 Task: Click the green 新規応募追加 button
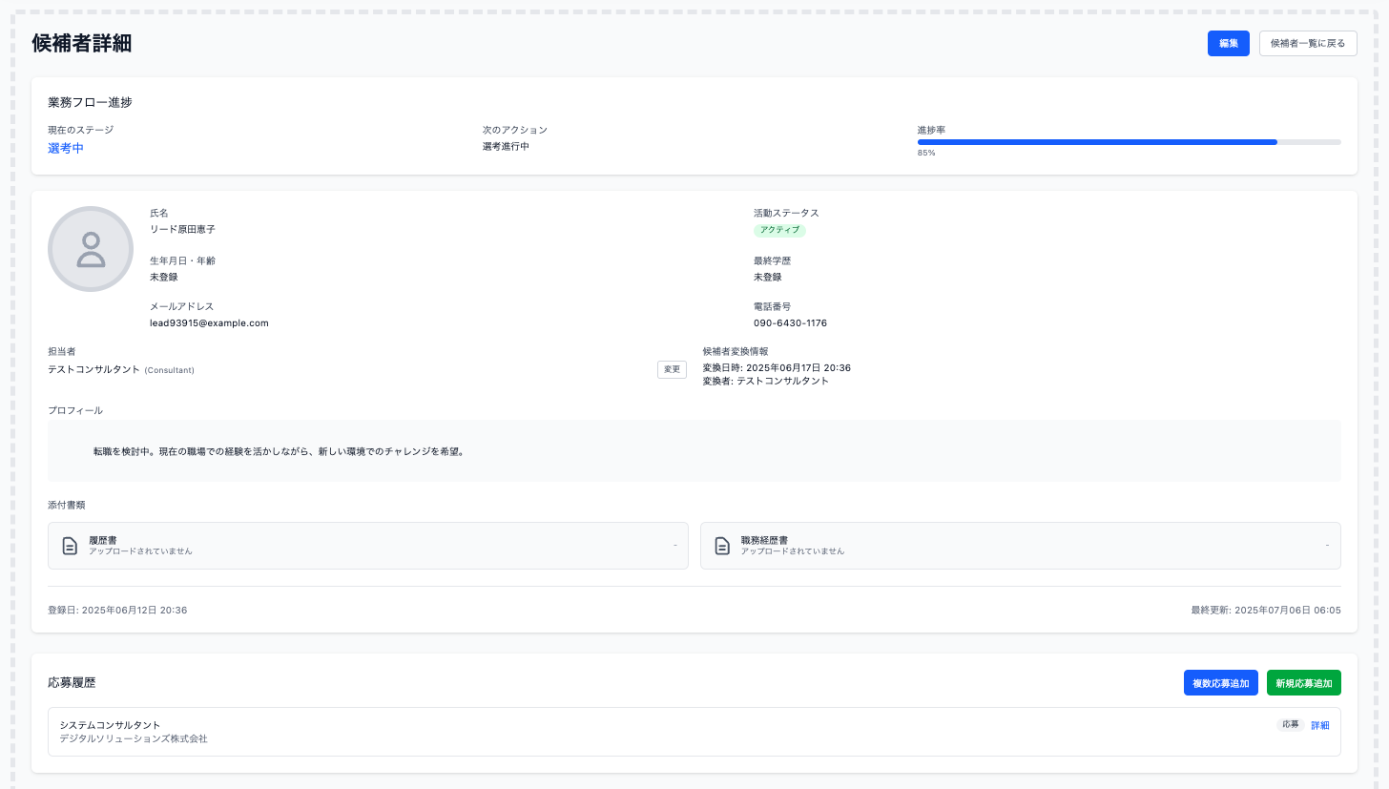[x=1303, y=683]
